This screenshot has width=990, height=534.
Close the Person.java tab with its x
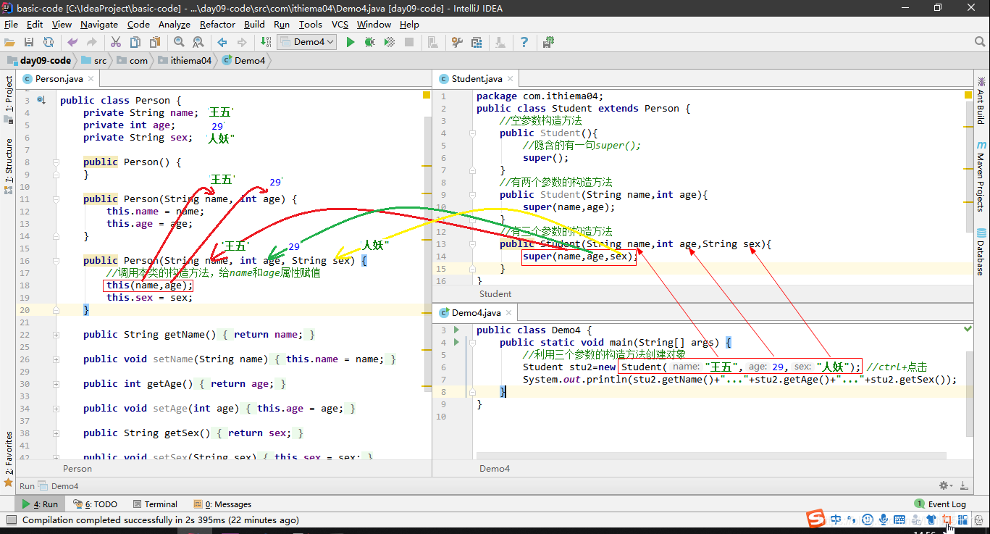[91, 78]
